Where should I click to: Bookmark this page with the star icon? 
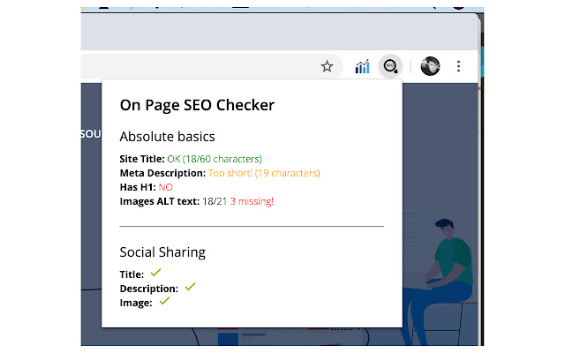pyautogui.click(x=327, y=66)
